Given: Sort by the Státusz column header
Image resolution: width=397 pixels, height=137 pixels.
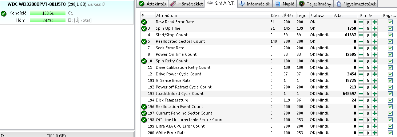Looking at the screenshot, I should click(321, 16).
